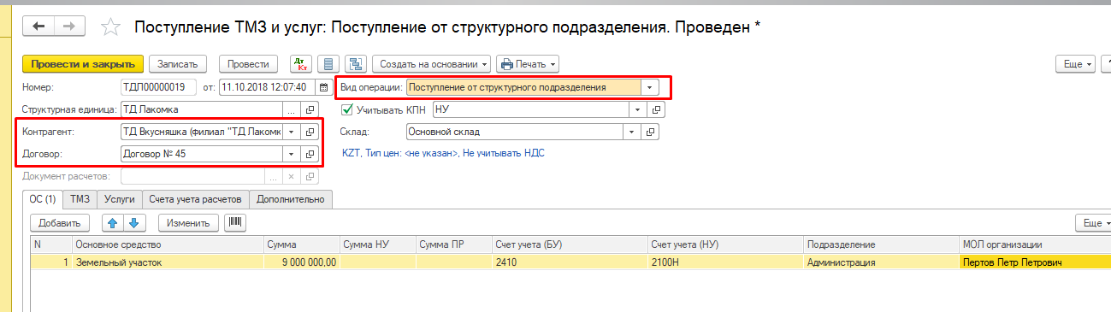The width and height of the screenshot is (1111, 312).
Task: Open the document movements report icon
Action: click(328, 64)
